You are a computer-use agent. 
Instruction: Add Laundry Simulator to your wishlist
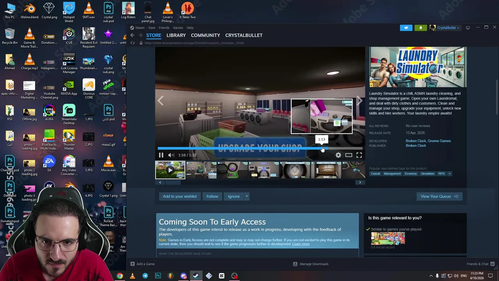pyautogui.click(x=180, y=196)
